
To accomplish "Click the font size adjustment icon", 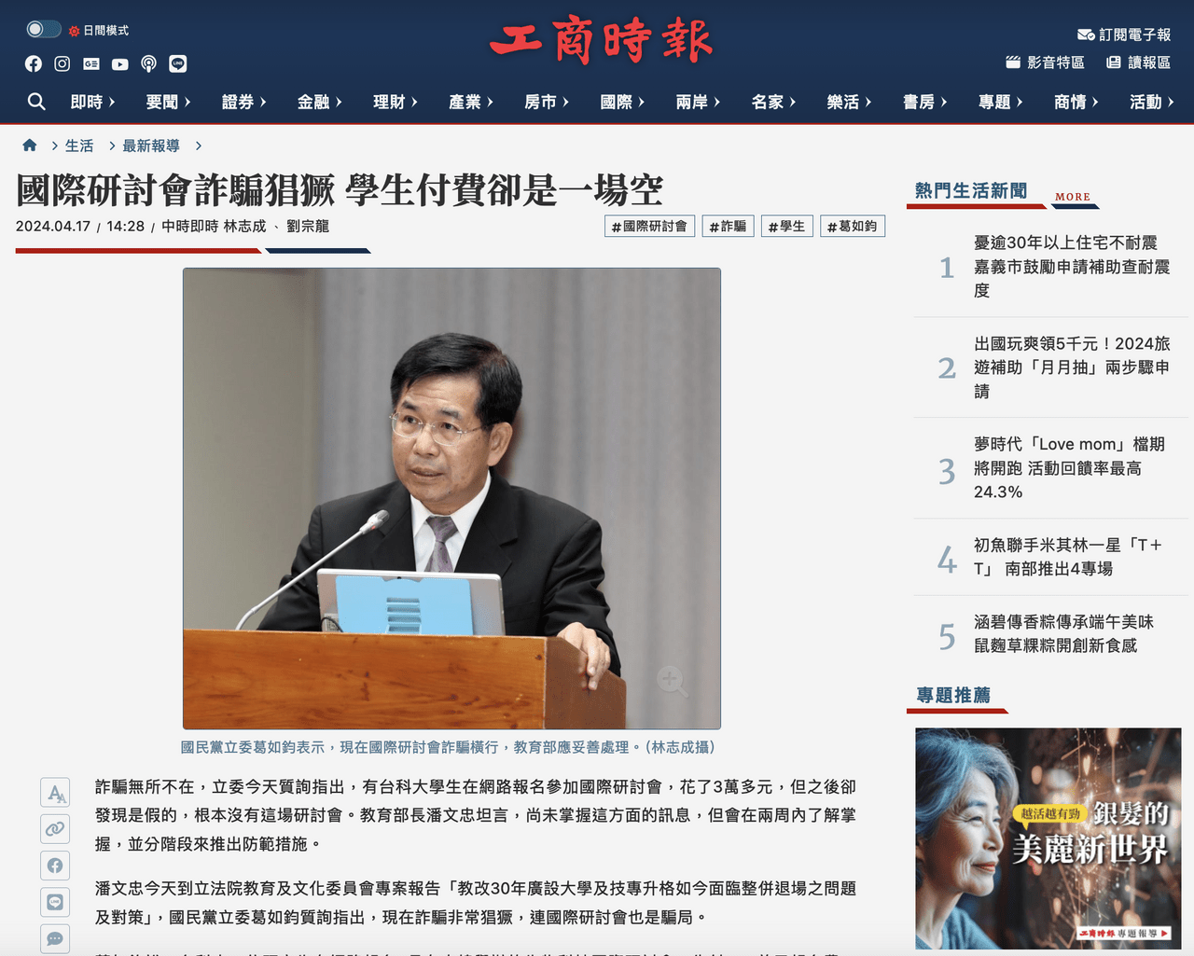I will [x=56, y=794].
